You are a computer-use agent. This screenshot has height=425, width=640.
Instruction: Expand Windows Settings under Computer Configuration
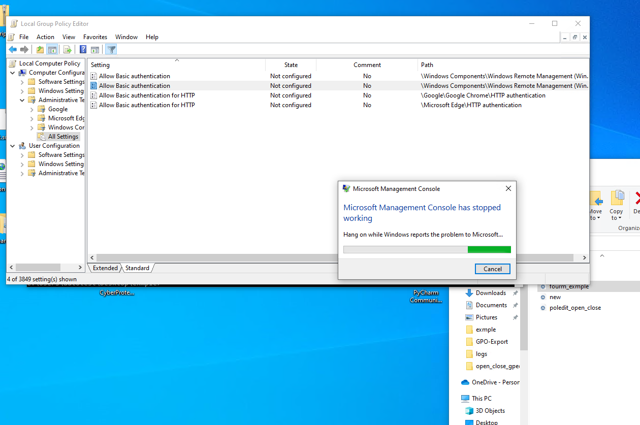(22, 91)
